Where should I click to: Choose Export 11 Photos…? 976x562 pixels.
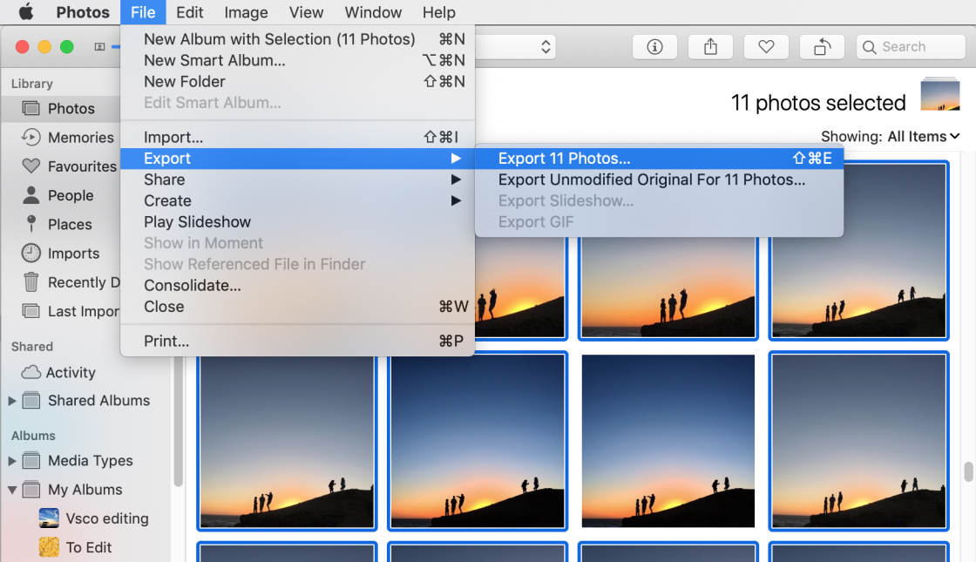pos(659,158)
